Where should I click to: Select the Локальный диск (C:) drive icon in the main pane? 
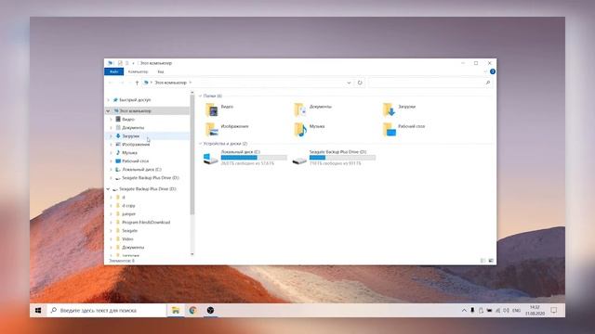(211, 159)
